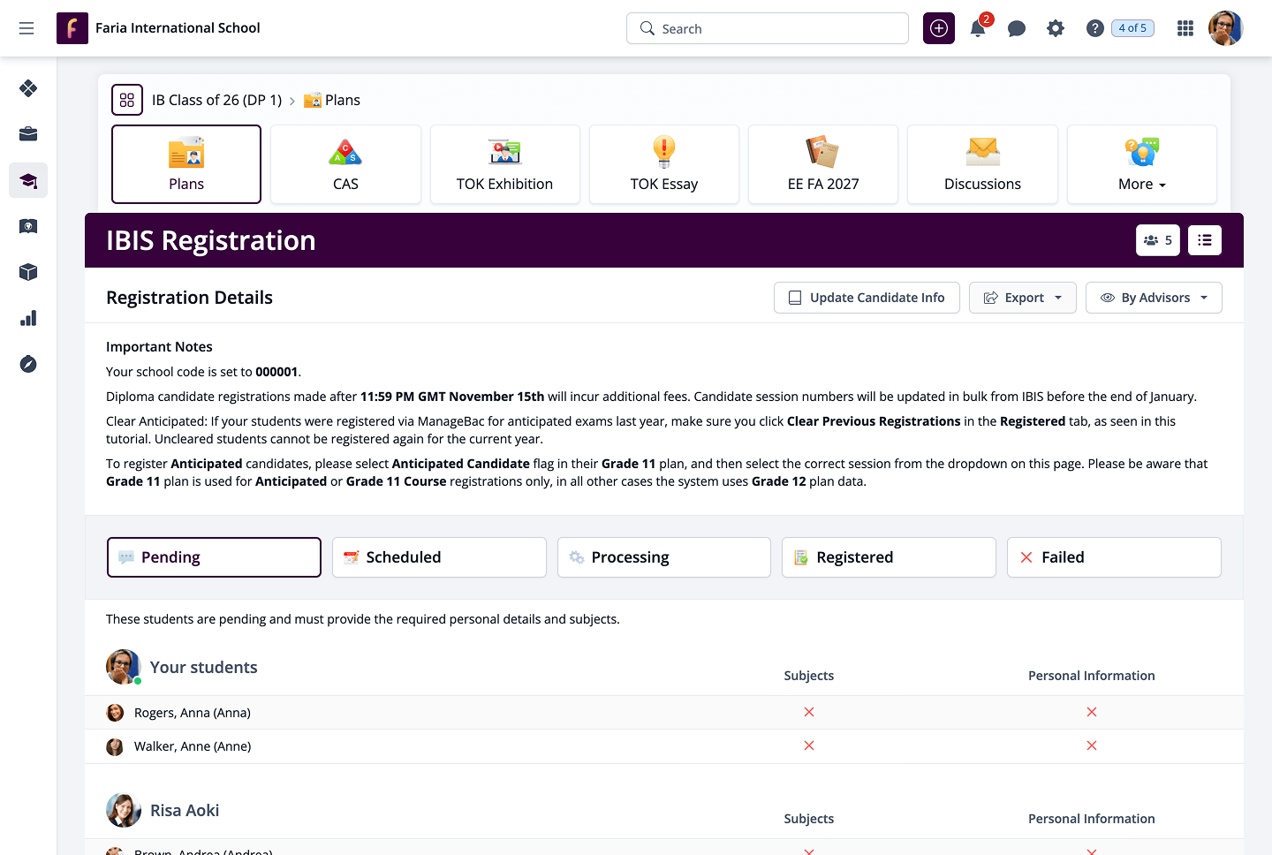Open the settings gear icon
1272x855 pixels.
[x=1056, y=29]
